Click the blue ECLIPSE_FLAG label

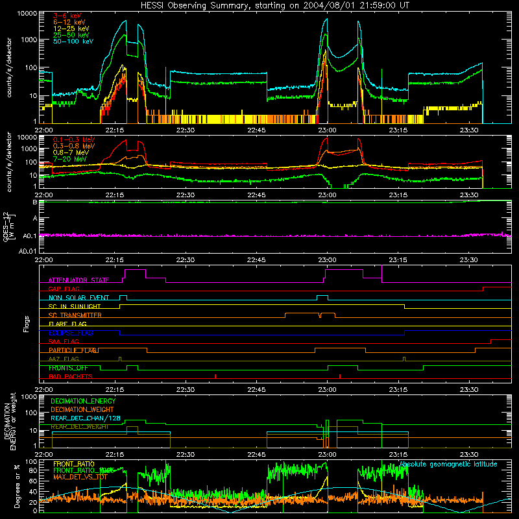(x=71, y=333)
